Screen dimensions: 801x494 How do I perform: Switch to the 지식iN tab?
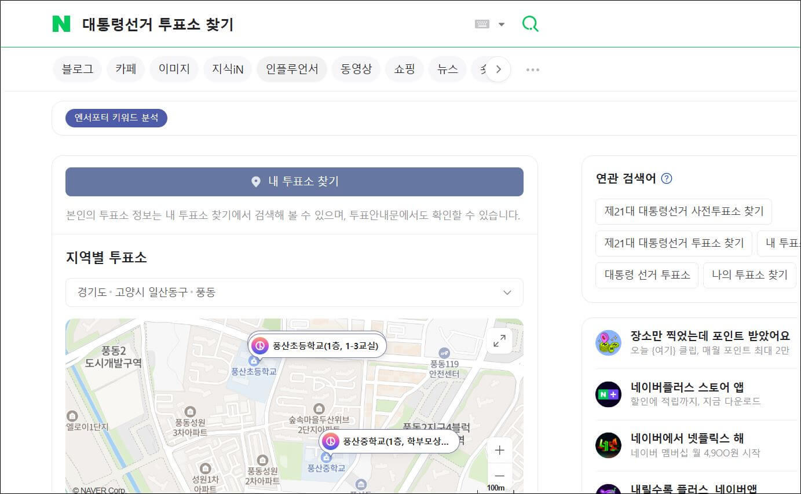coord(228,69)
